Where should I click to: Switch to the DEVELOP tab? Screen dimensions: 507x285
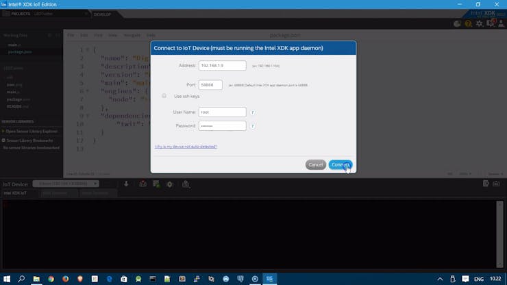pyautogui.click(x=102, y=14)
